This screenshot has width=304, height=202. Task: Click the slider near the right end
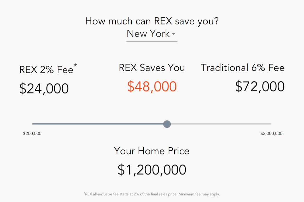256,124
